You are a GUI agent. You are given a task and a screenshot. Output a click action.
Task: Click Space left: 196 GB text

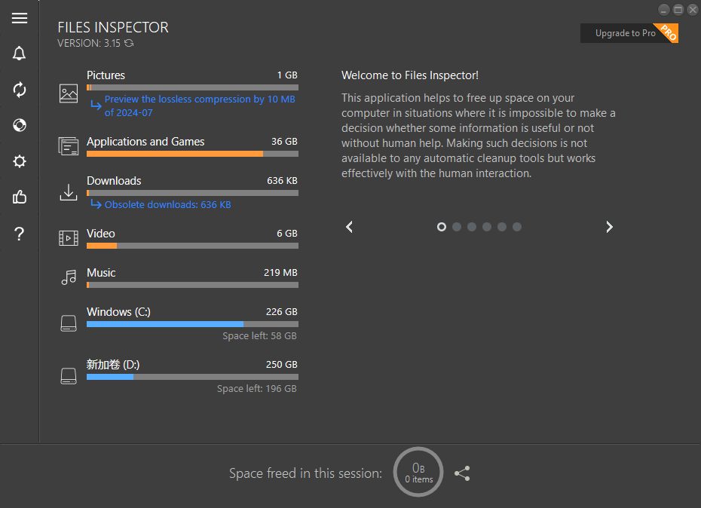256,389
